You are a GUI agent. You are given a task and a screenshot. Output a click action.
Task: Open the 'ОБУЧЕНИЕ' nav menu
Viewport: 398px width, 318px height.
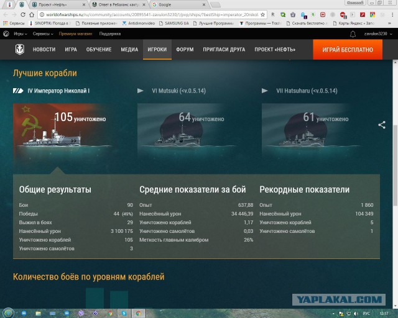(x=99, y=50)
